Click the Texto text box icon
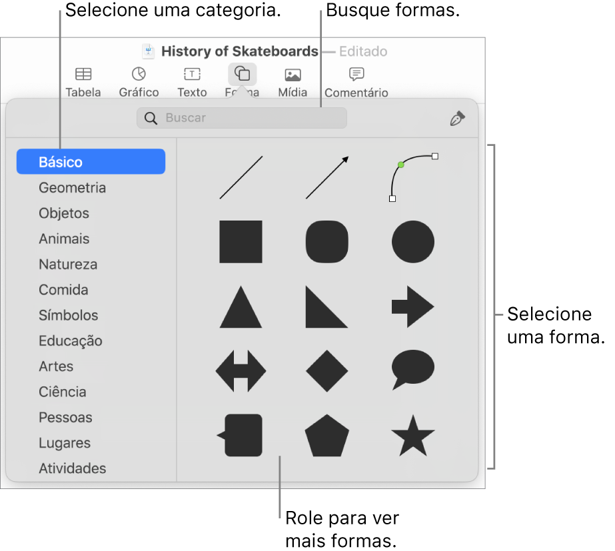 [192, 74]
